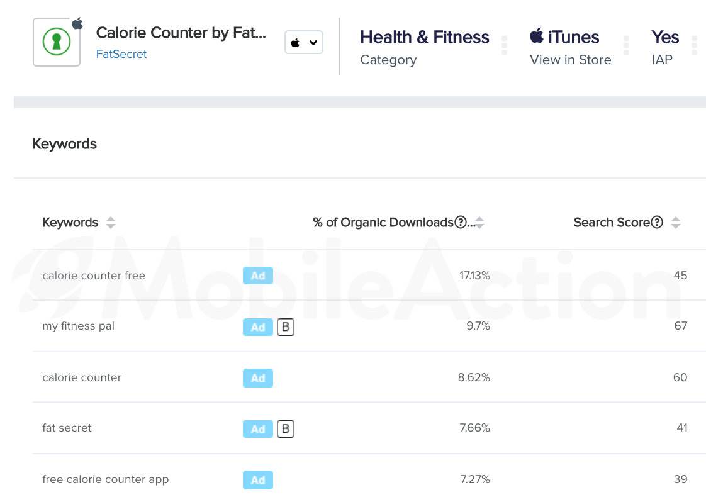Click the search score 45 cell
Screen dimensions: 706x502
click(x=680, y=276)
